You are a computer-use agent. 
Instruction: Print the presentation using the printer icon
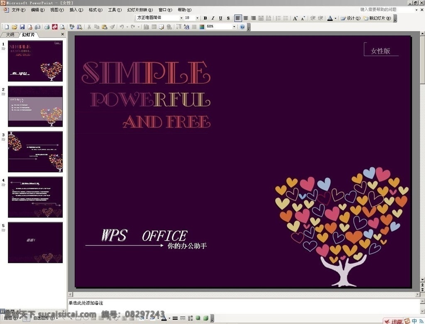click(x=47, y=27)
